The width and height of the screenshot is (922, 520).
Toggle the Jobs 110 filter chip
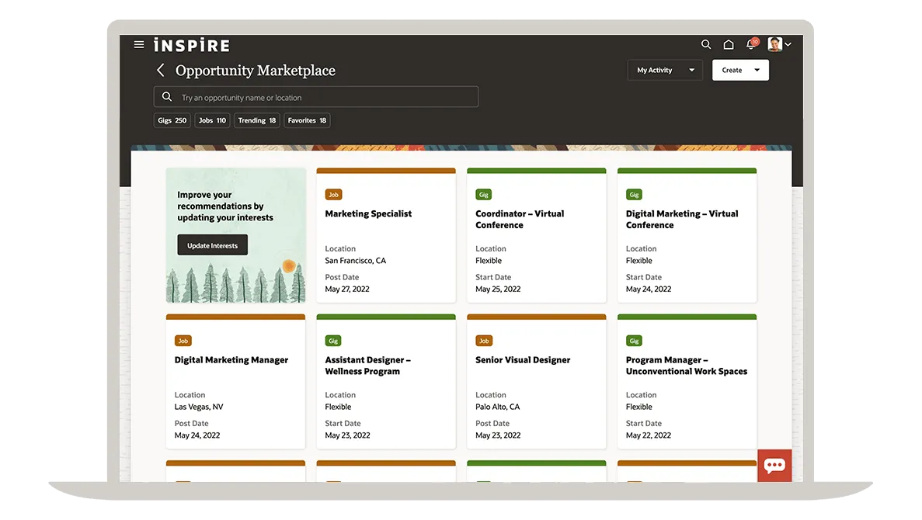[x=212, y=120]
